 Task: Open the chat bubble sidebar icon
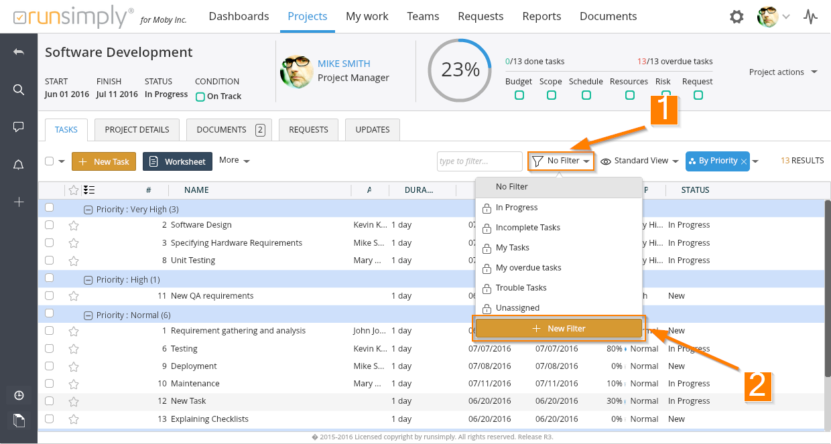(x=19, y=127)
